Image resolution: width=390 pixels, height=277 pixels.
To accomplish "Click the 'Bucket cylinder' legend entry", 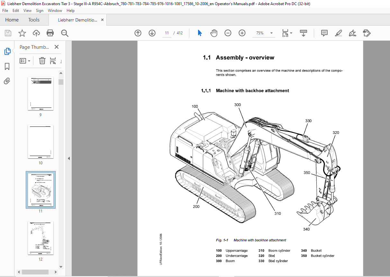I will pos(322,256).
